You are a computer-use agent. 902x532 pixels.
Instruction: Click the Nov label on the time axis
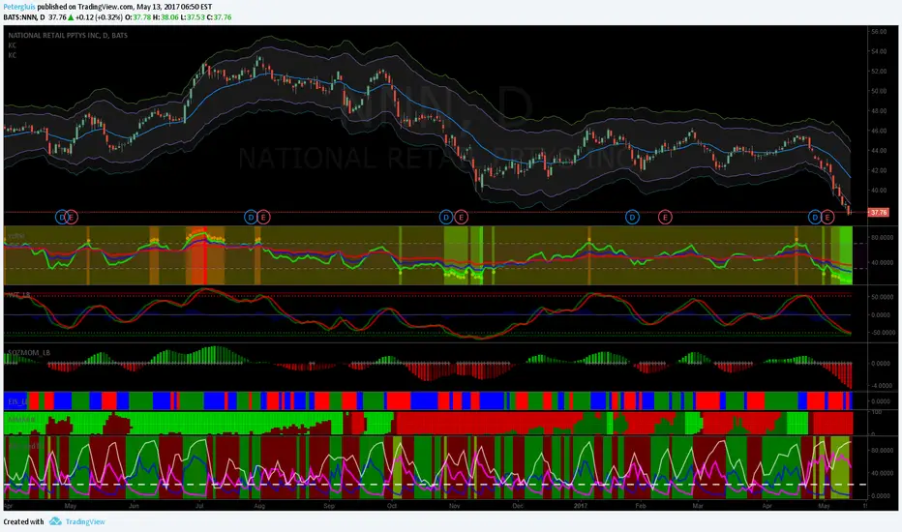coord(455,506)
